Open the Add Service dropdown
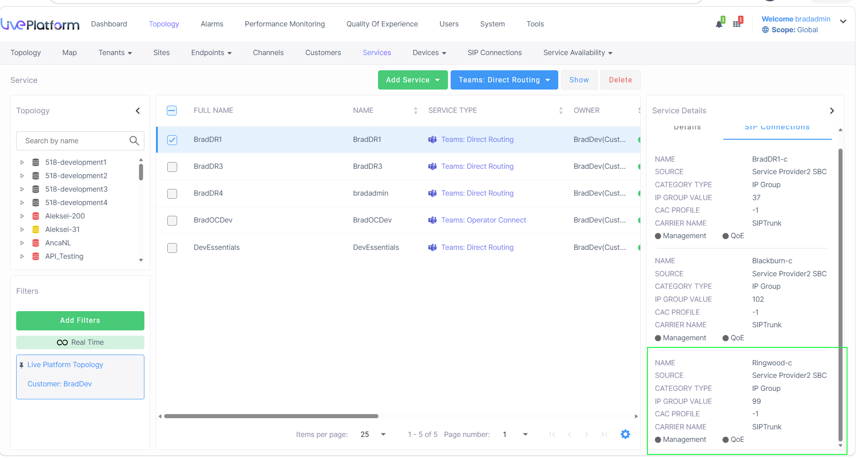 coord(413,80)
